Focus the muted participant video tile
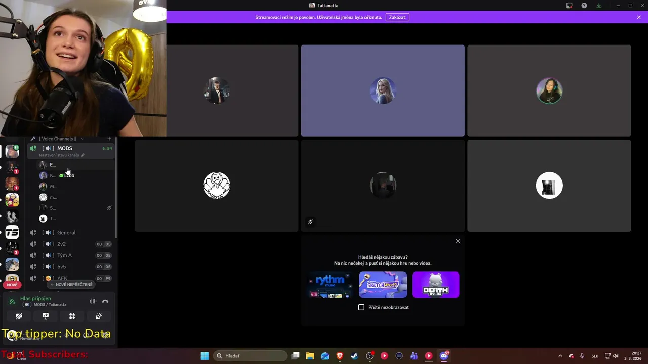This screenshot has height=364, width=648. click(383, 186)
